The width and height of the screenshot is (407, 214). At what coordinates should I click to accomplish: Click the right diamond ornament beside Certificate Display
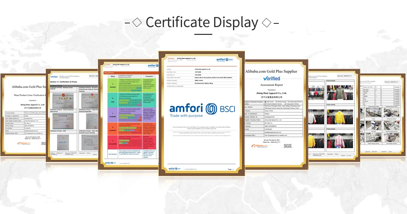pos(267,23)
